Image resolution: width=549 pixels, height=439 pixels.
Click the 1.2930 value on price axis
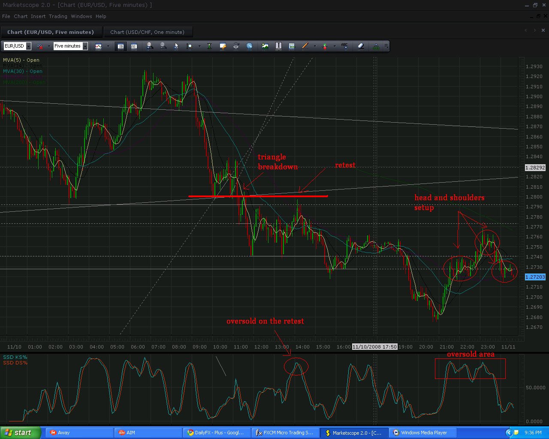pos(534,66)
